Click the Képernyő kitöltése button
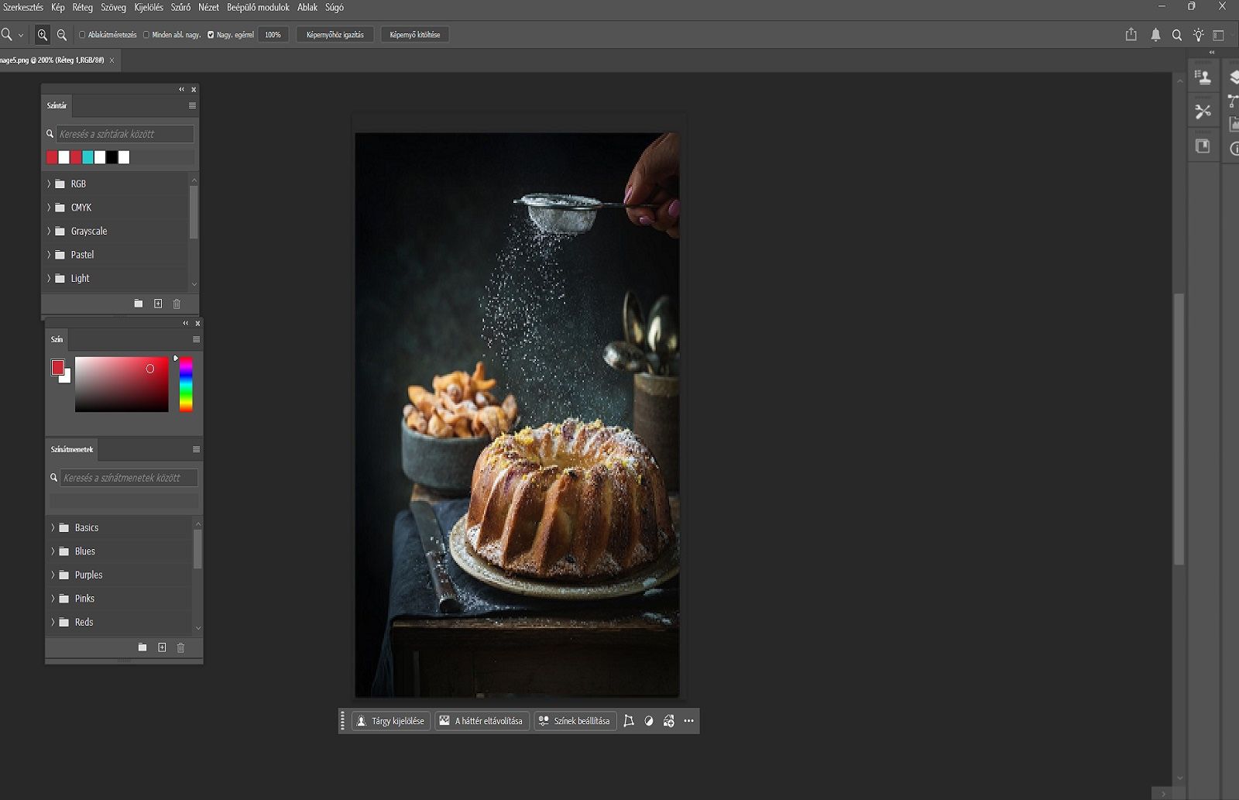 click(415, 35)
